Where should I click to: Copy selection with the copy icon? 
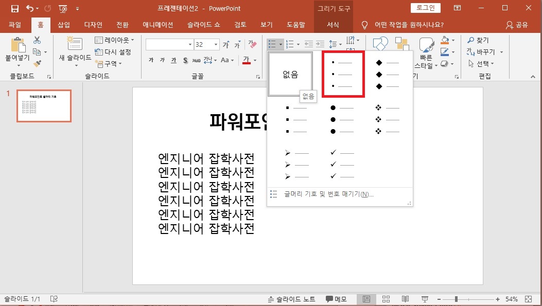tap(37, 52)
